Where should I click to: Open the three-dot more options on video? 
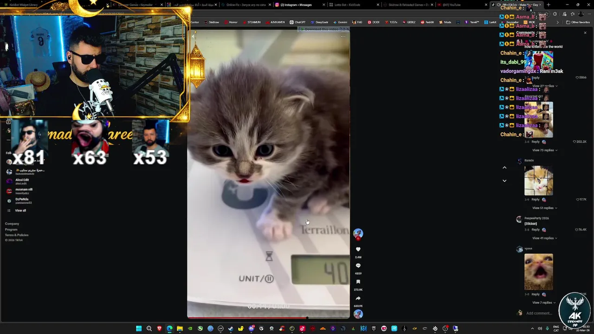point(343,36)
